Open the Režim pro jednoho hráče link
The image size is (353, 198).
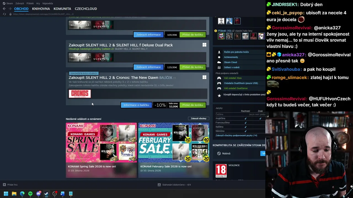pos(236,52)
